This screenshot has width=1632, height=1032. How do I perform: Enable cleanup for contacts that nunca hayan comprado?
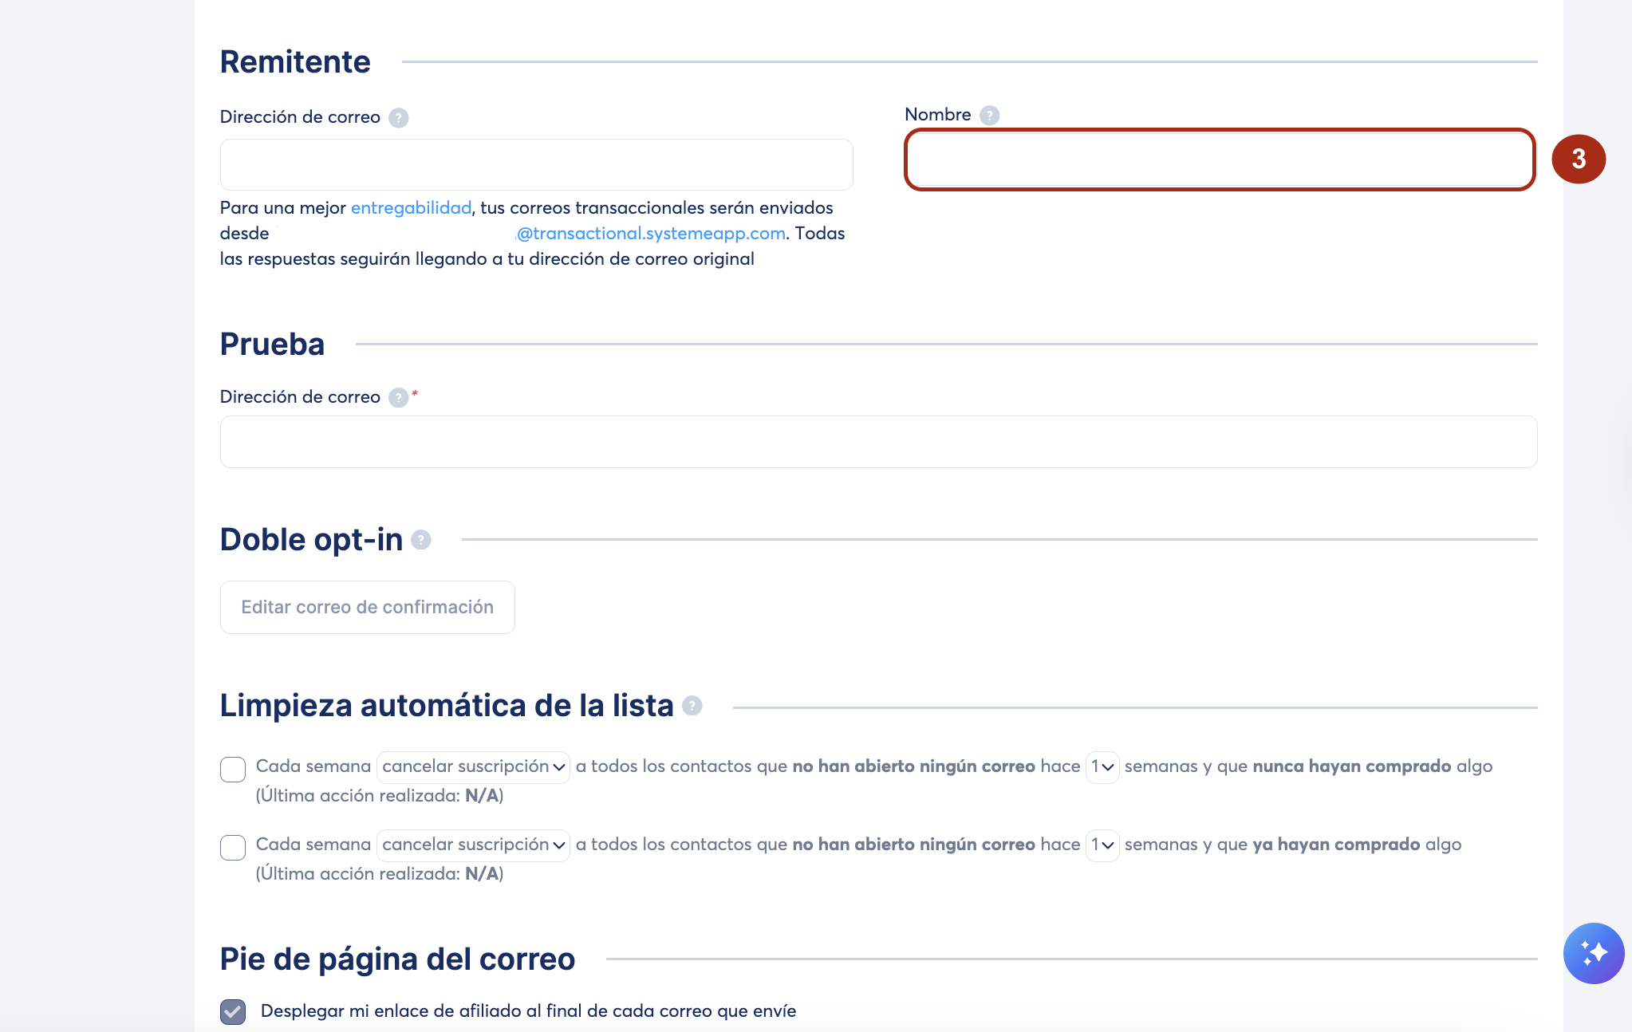click(x=233, y=770)
